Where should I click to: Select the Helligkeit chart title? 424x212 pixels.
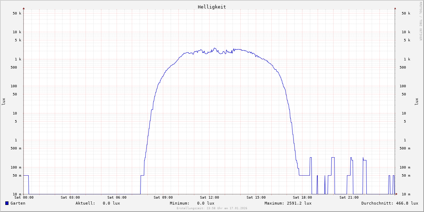pos(212,7)
